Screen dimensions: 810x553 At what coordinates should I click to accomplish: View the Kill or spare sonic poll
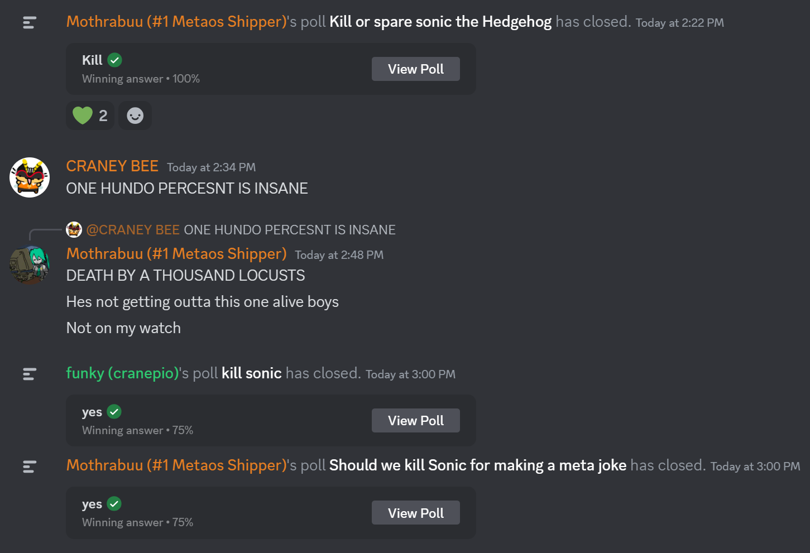[416, 69]
